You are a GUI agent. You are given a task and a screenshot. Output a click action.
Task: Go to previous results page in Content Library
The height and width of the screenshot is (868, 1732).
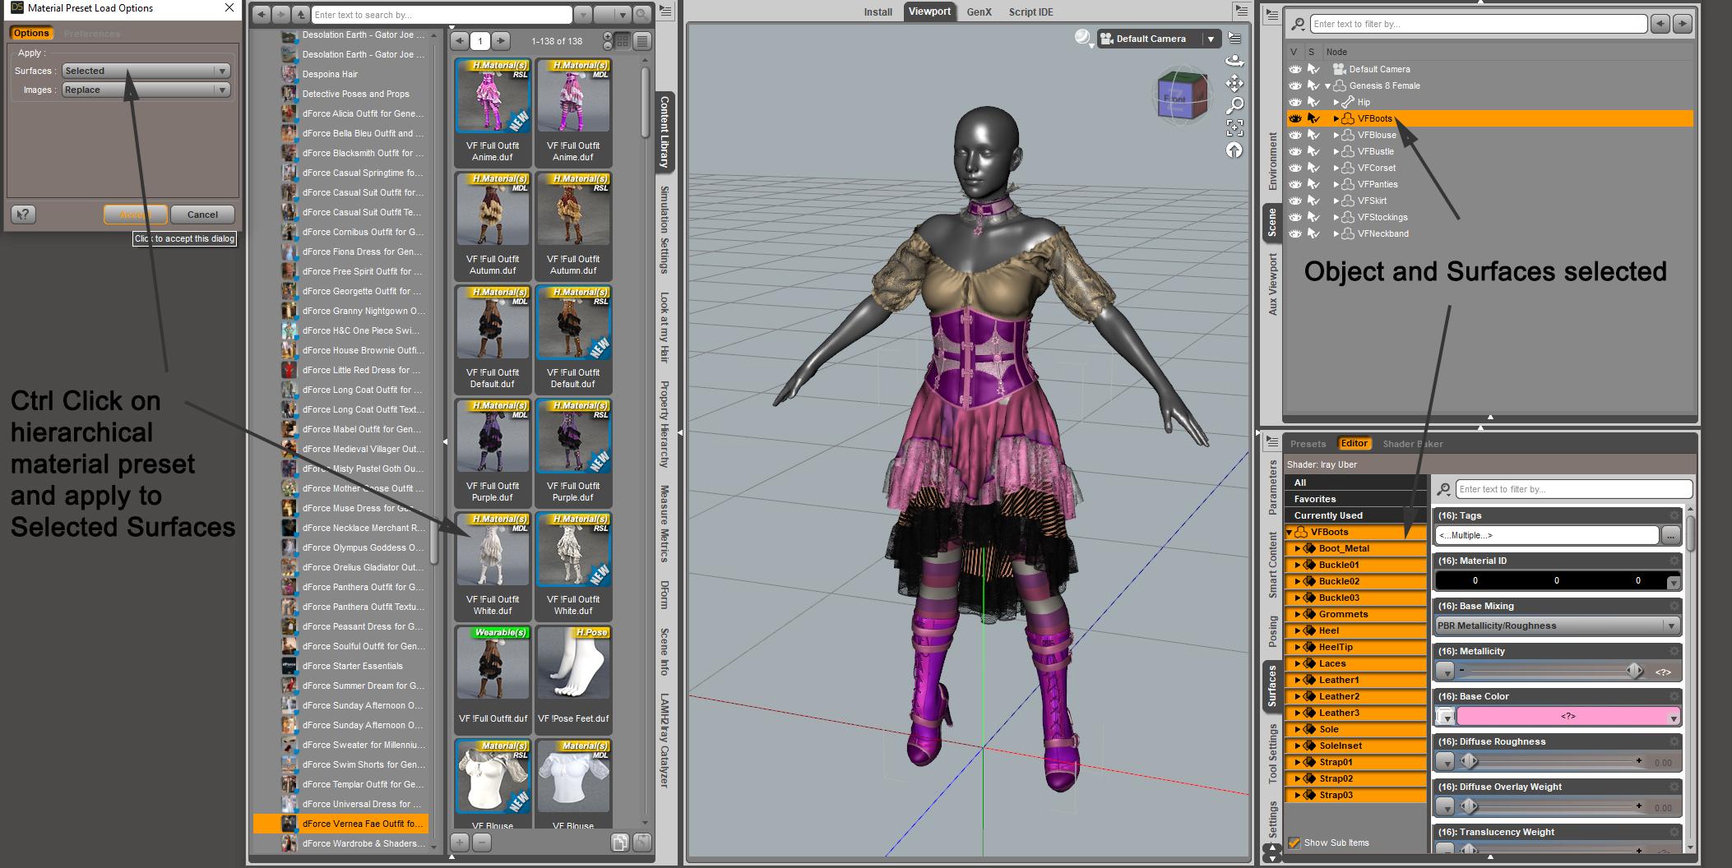pos(460,40)
